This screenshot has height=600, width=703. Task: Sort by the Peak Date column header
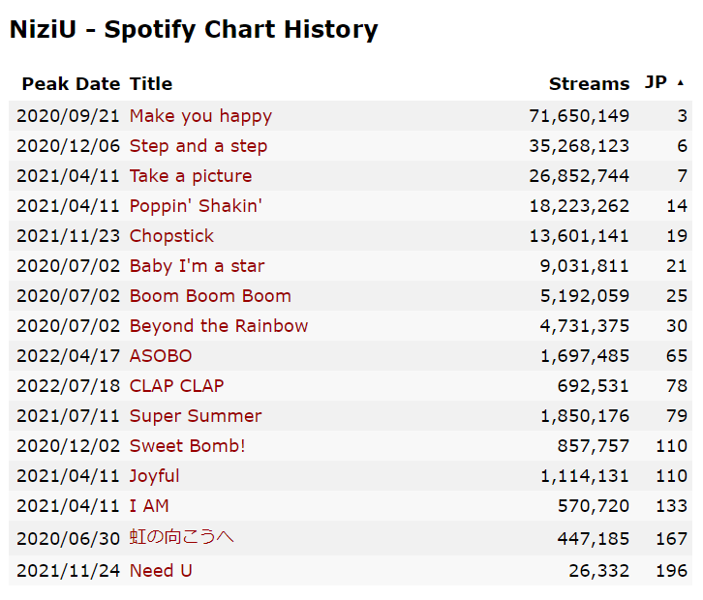[x=71, y=84]
